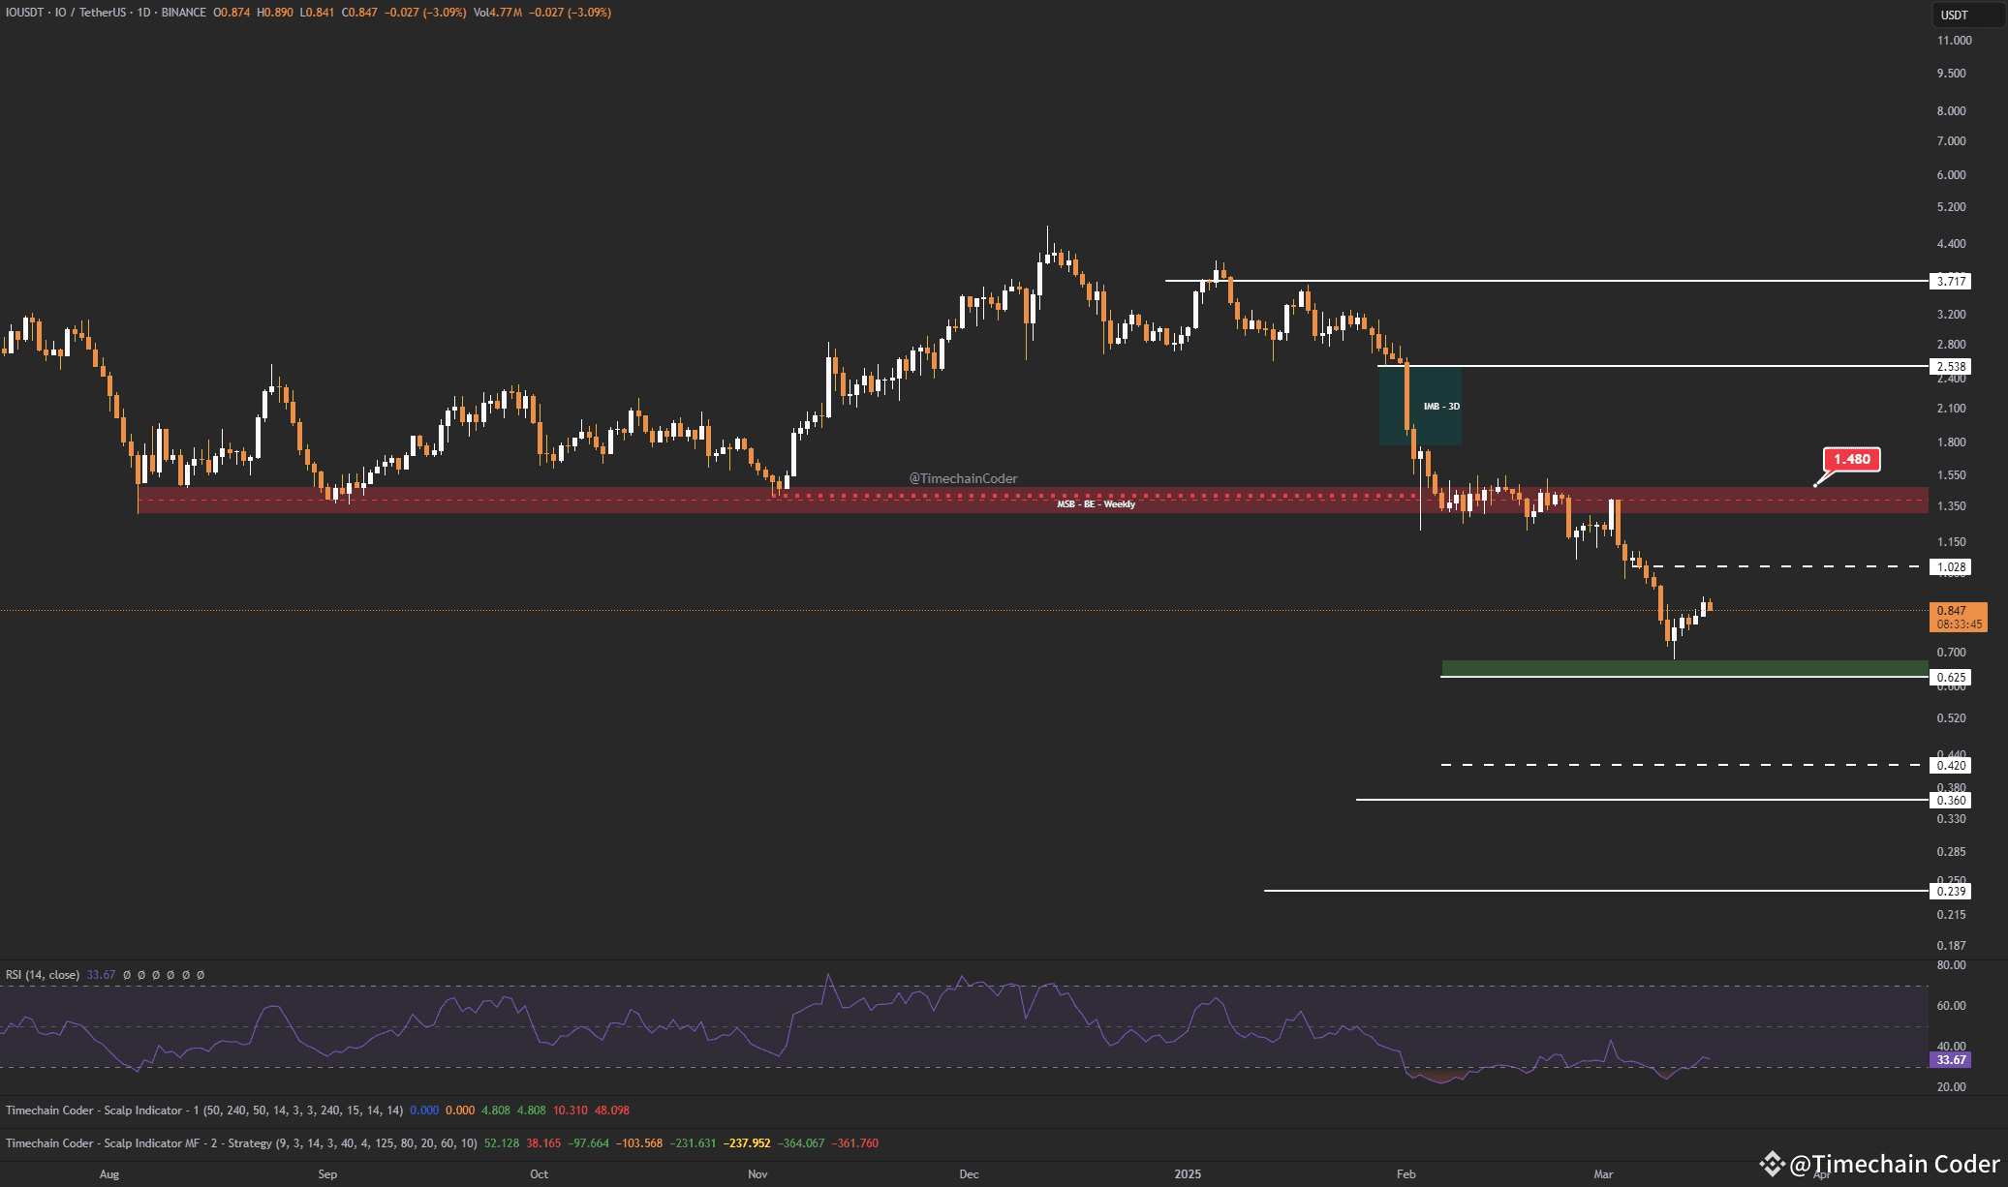Select the 0.187 price axis tick
Screen dimensions: 2008x1187
click(x=1951, y=946)
